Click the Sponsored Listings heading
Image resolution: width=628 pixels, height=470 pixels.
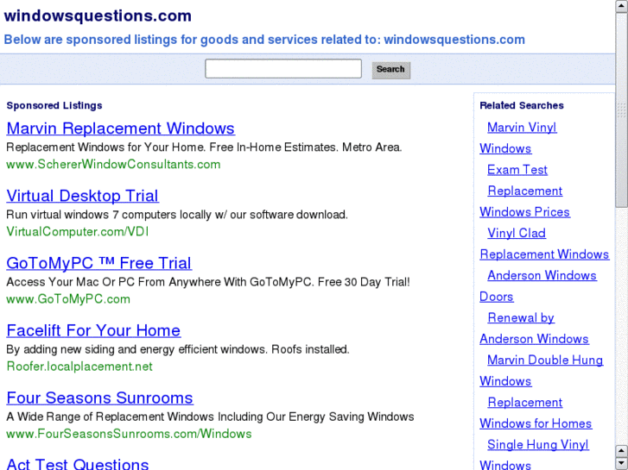54,105
